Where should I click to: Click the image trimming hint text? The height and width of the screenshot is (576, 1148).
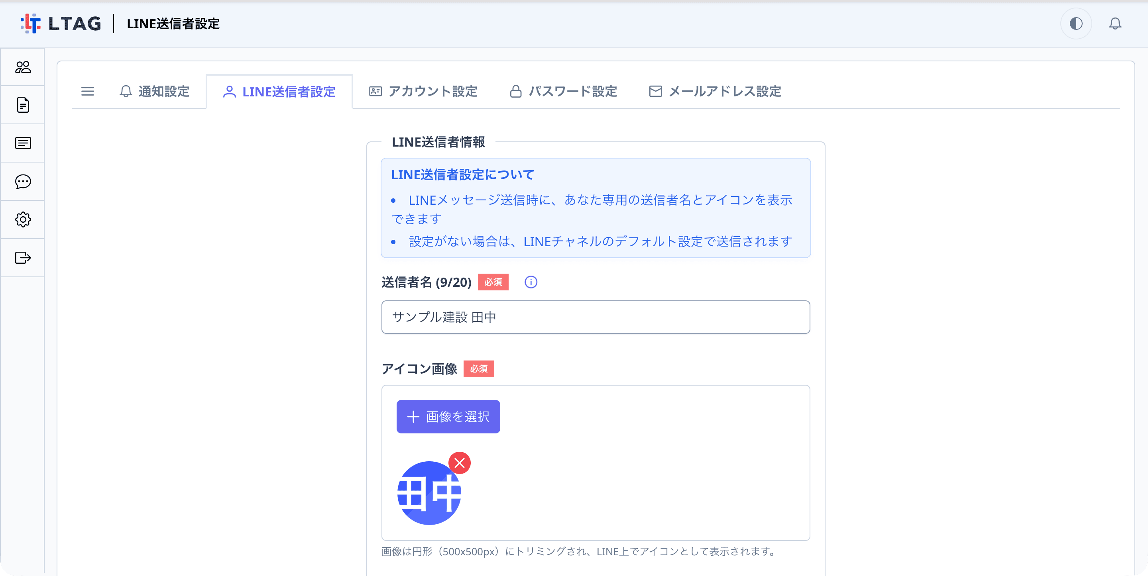coord(579,551)
